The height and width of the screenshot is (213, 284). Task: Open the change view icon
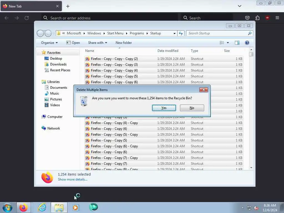(x=222, y=43)
